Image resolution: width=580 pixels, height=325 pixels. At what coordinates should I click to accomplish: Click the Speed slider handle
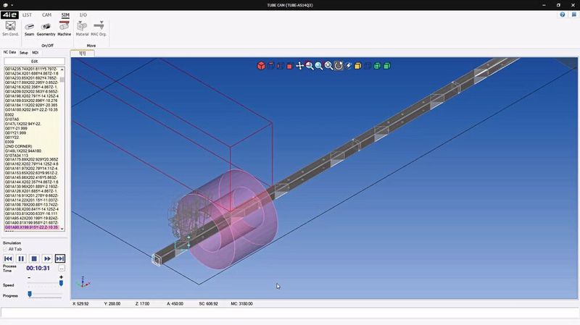(x=61, y=283)
